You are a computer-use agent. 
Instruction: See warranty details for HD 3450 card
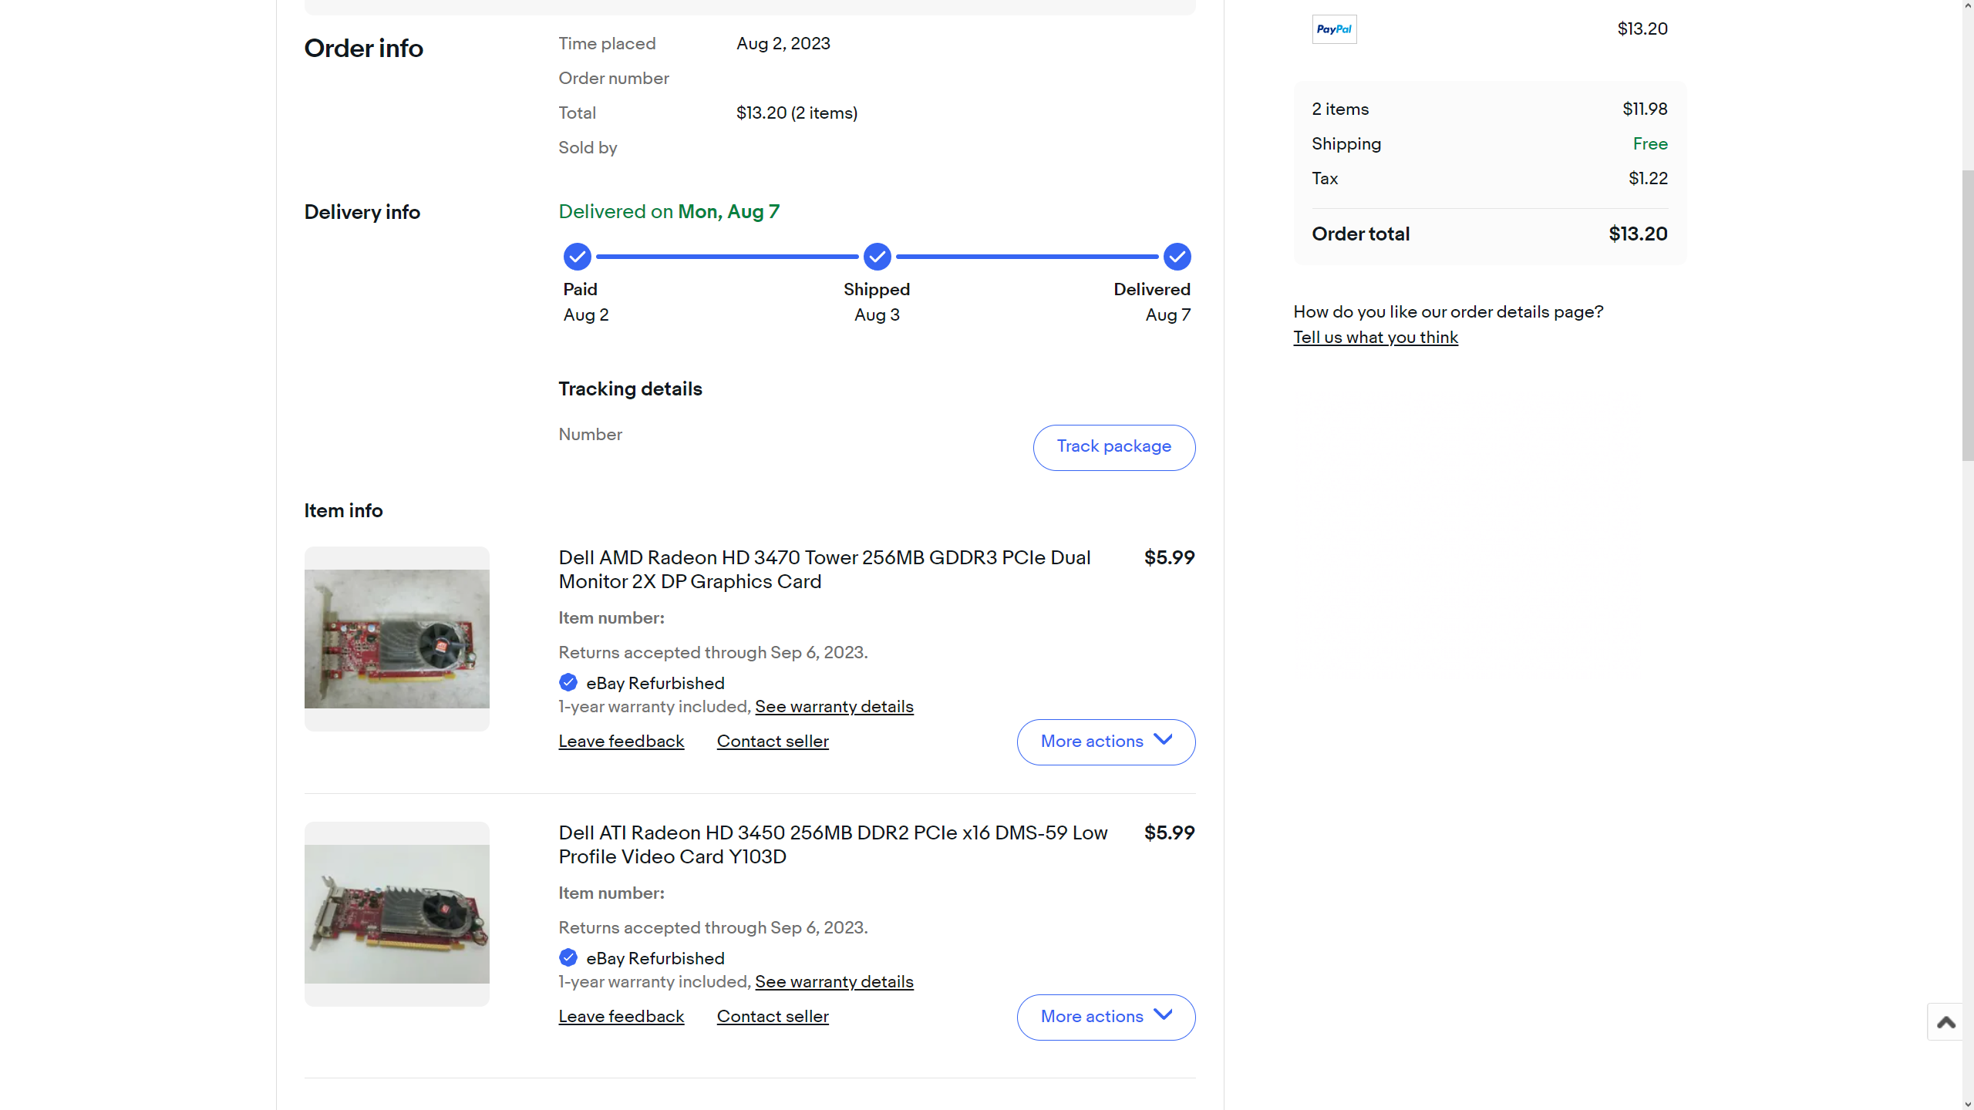point(834,982)
